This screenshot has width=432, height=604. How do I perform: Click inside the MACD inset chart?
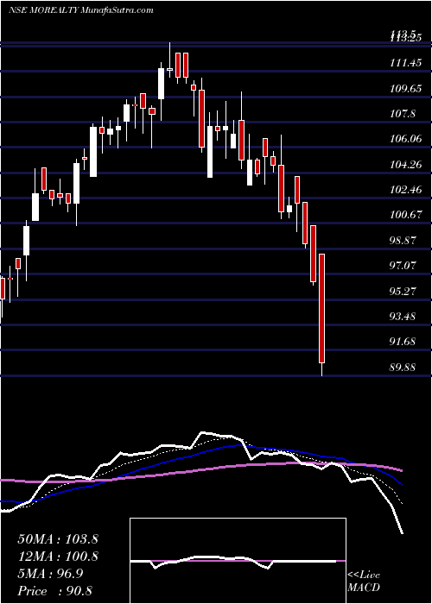tap(238, 561)
